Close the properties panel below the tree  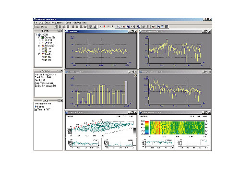tap(61, 71)
